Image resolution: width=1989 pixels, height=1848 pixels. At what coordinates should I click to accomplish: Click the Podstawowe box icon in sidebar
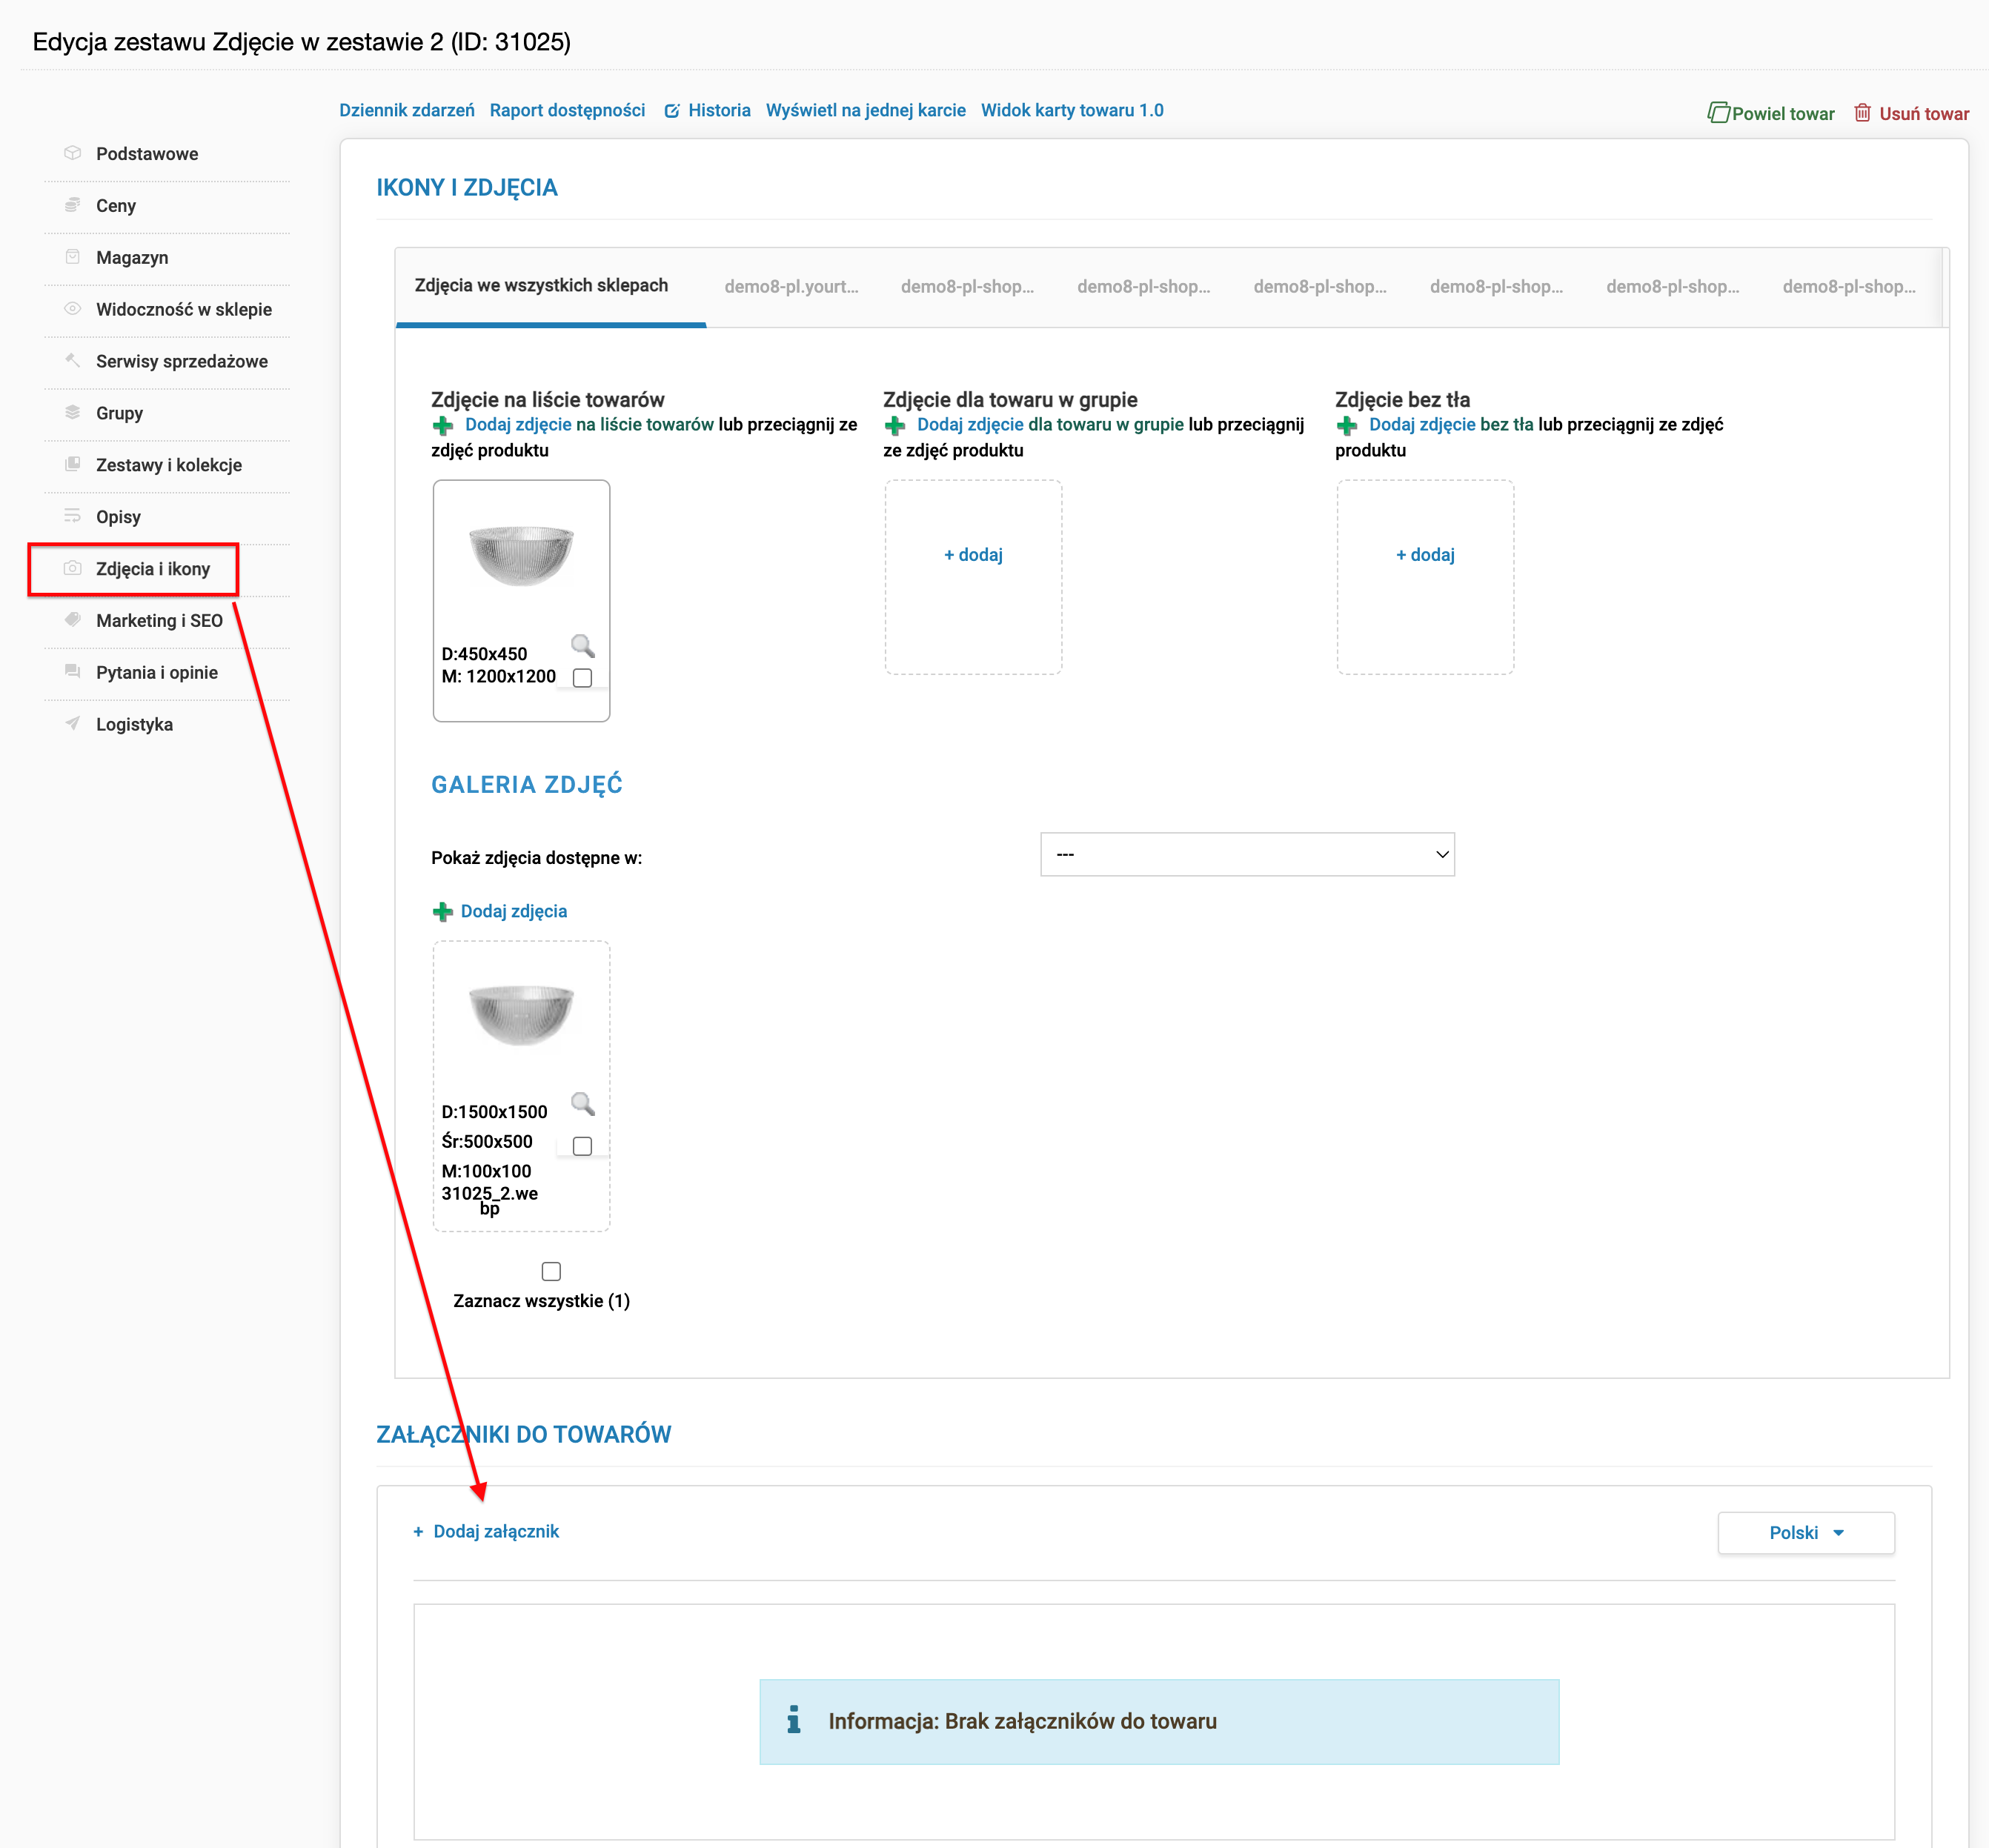pos(72,153)
